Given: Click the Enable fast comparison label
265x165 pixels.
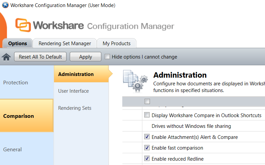Looking at the screenshot, I should tap(177, 148).
